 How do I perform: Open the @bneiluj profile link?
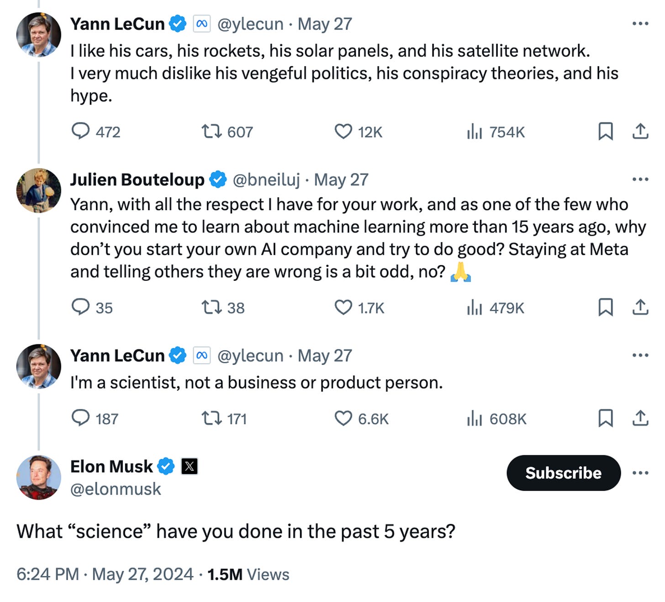pyautogui.click(x=266, y=180)
